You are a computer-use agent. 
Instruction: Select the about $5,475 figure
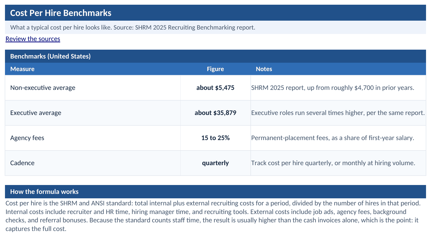215,88
